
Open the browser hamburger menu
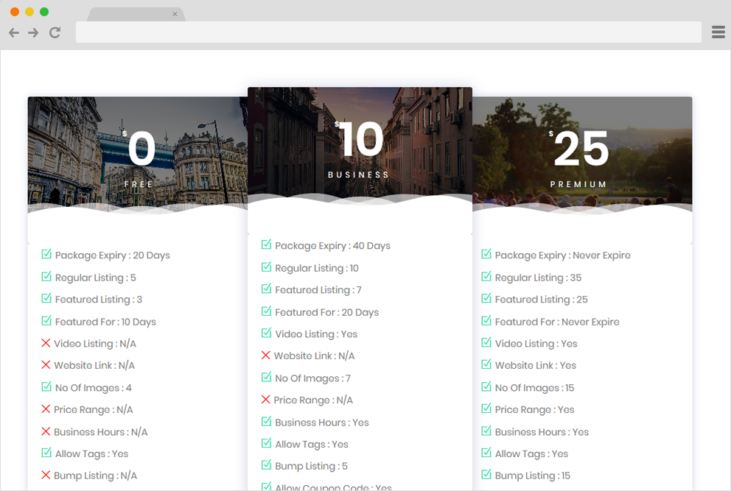pyautogui.click(x=718, y=32)
